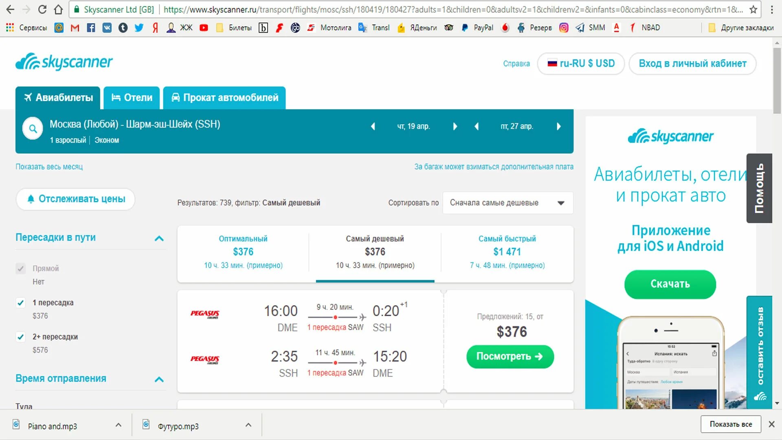Uncheck the 2+ пересадки filter
782x440 pixels.
point(20,337)
